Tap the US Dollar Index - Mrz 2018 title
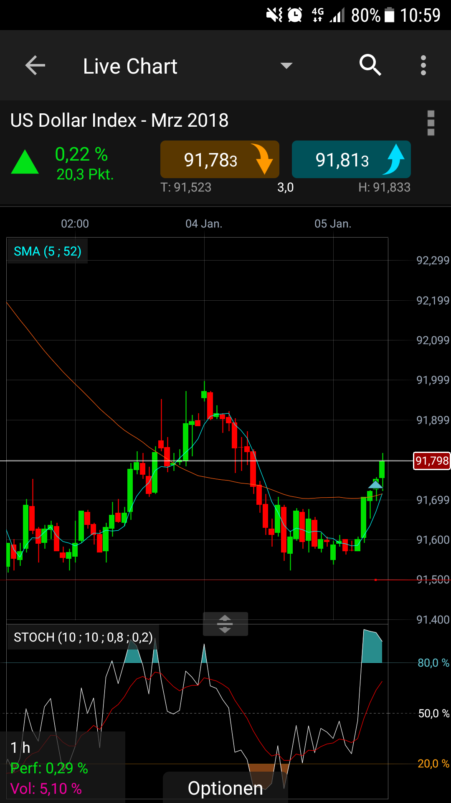This screenshot has width=451, height=803. [x=119, y=120]
